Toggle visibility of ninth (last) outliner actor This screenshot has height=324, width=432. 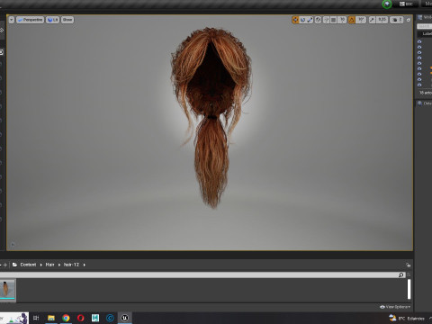tap(419, 85)
